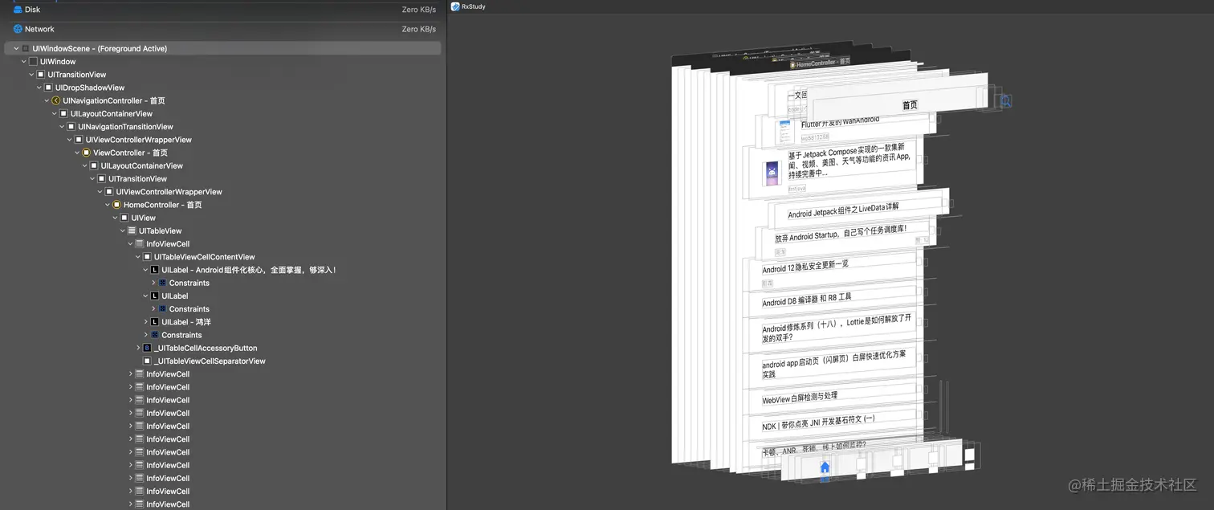Click the "HomeController - 首页" header in the 3D view

(819, 63)
